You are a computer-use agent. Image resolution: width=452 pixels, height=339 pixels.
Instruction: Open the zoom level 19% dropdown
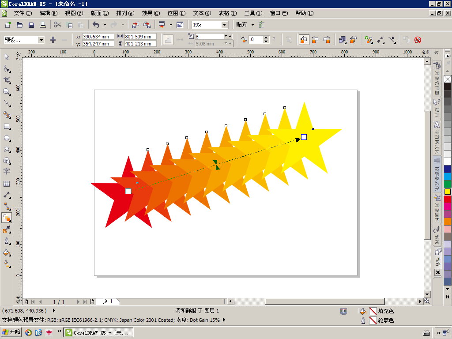tap(225, 25)
